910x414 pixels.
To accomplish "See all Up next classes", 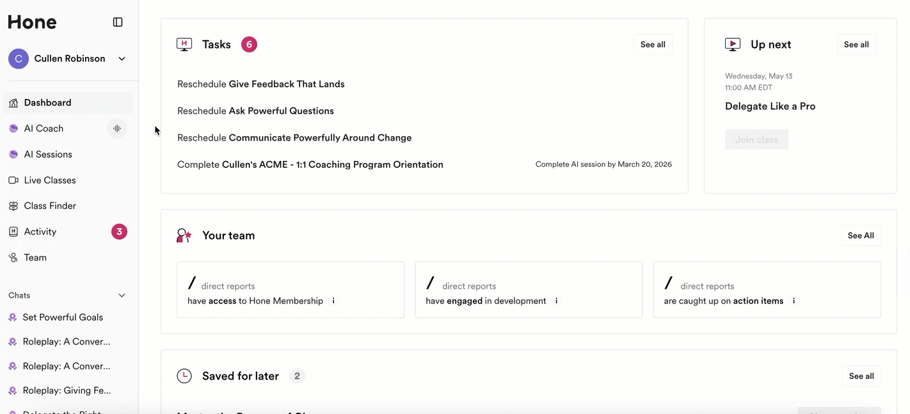I will point(856,45).
